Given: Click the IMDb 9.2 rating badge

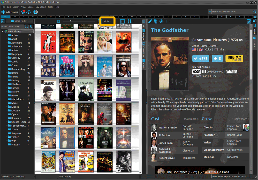Looking at the screenshot, I should [x=234, y=58].
